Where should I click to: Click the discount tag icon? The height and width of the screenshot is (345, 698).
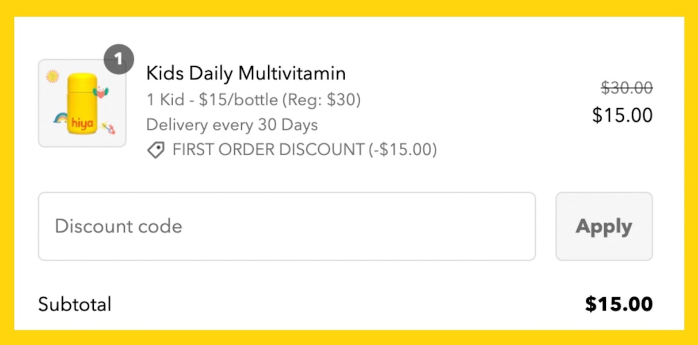[x=155, y=151]
